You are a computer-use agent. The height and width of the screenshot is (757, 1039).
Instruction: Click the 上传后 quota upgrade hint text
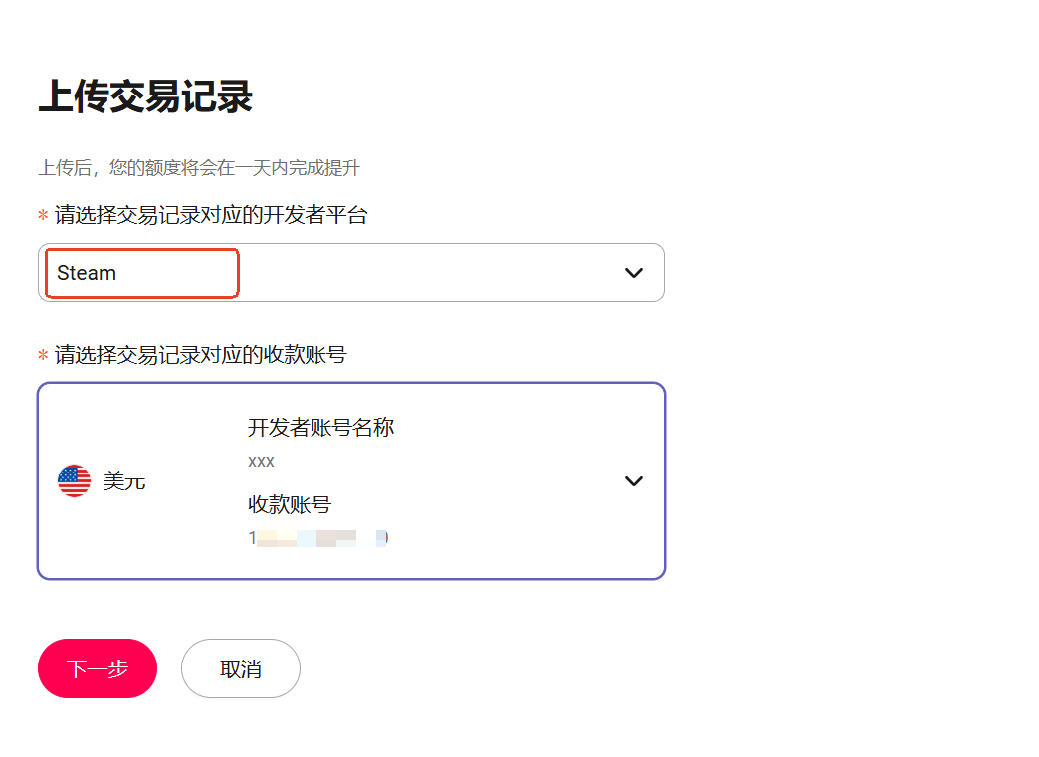[x=199, y=167]
